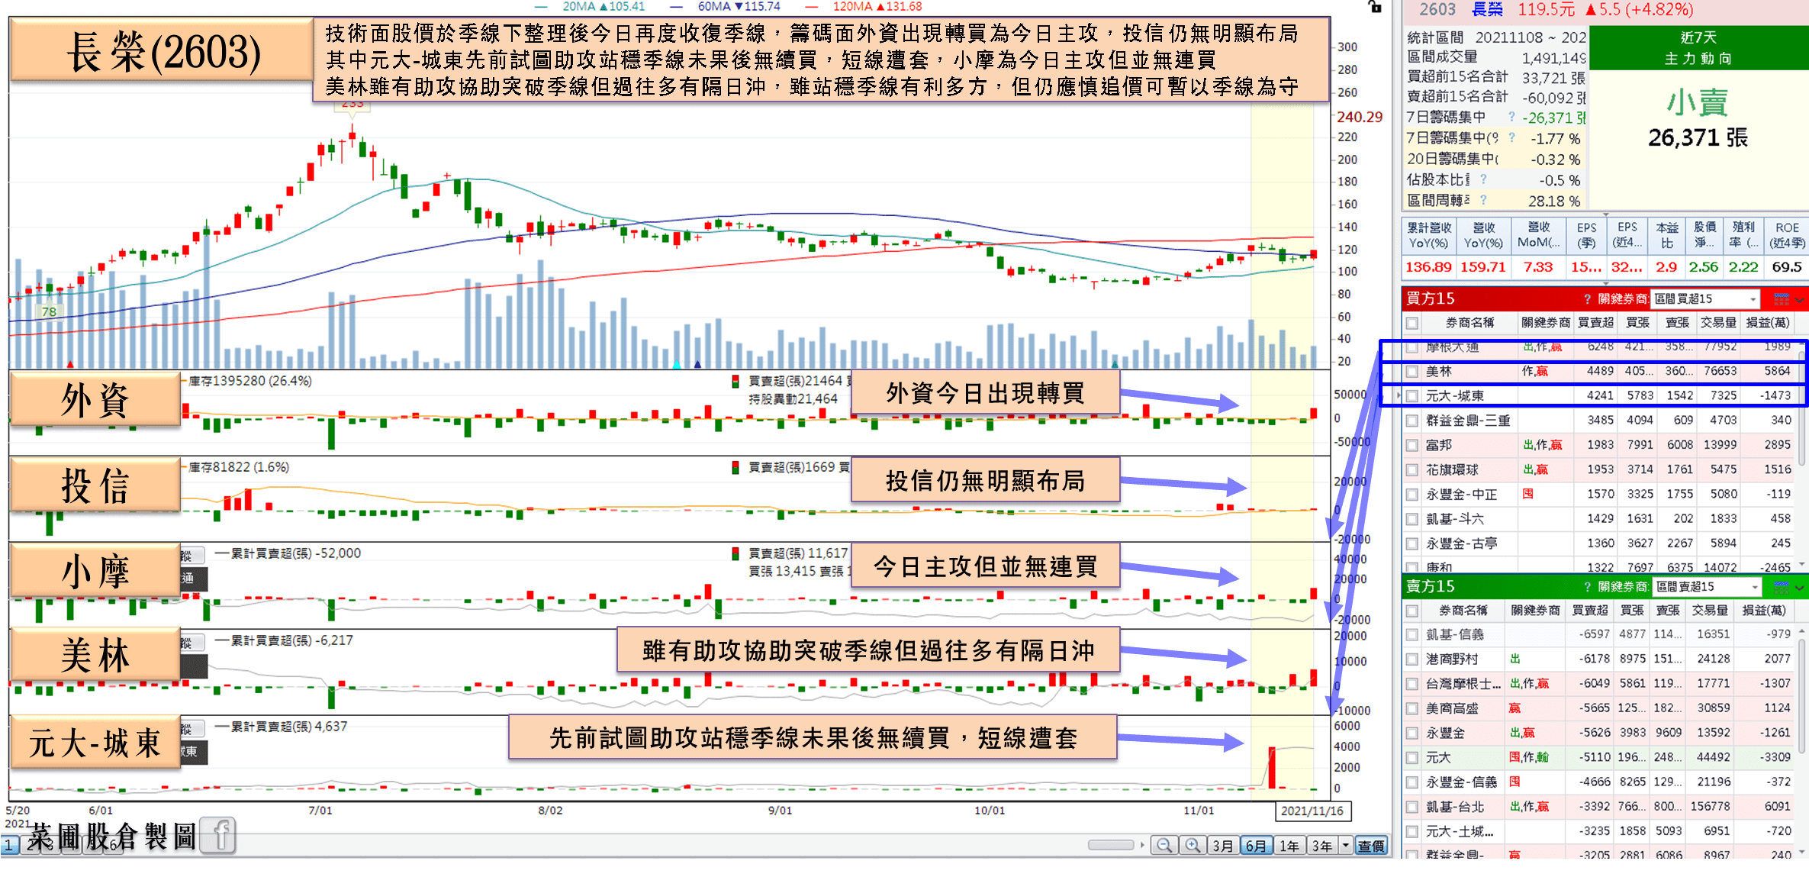
Task: Click the help icon in 買方15 header
Action: 1587,299
